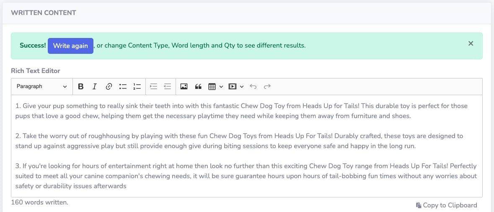The image size is (494, 212).
Task: Undo the last edit
Action: [253, 86]
